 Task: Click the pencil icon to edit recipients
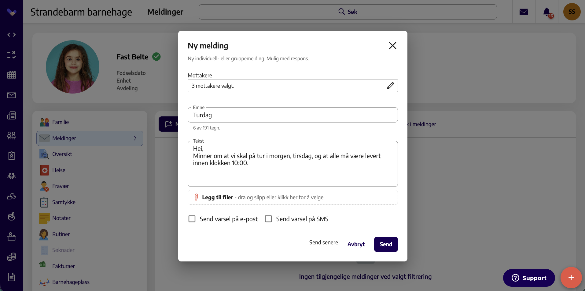click(x=390, y=86)
